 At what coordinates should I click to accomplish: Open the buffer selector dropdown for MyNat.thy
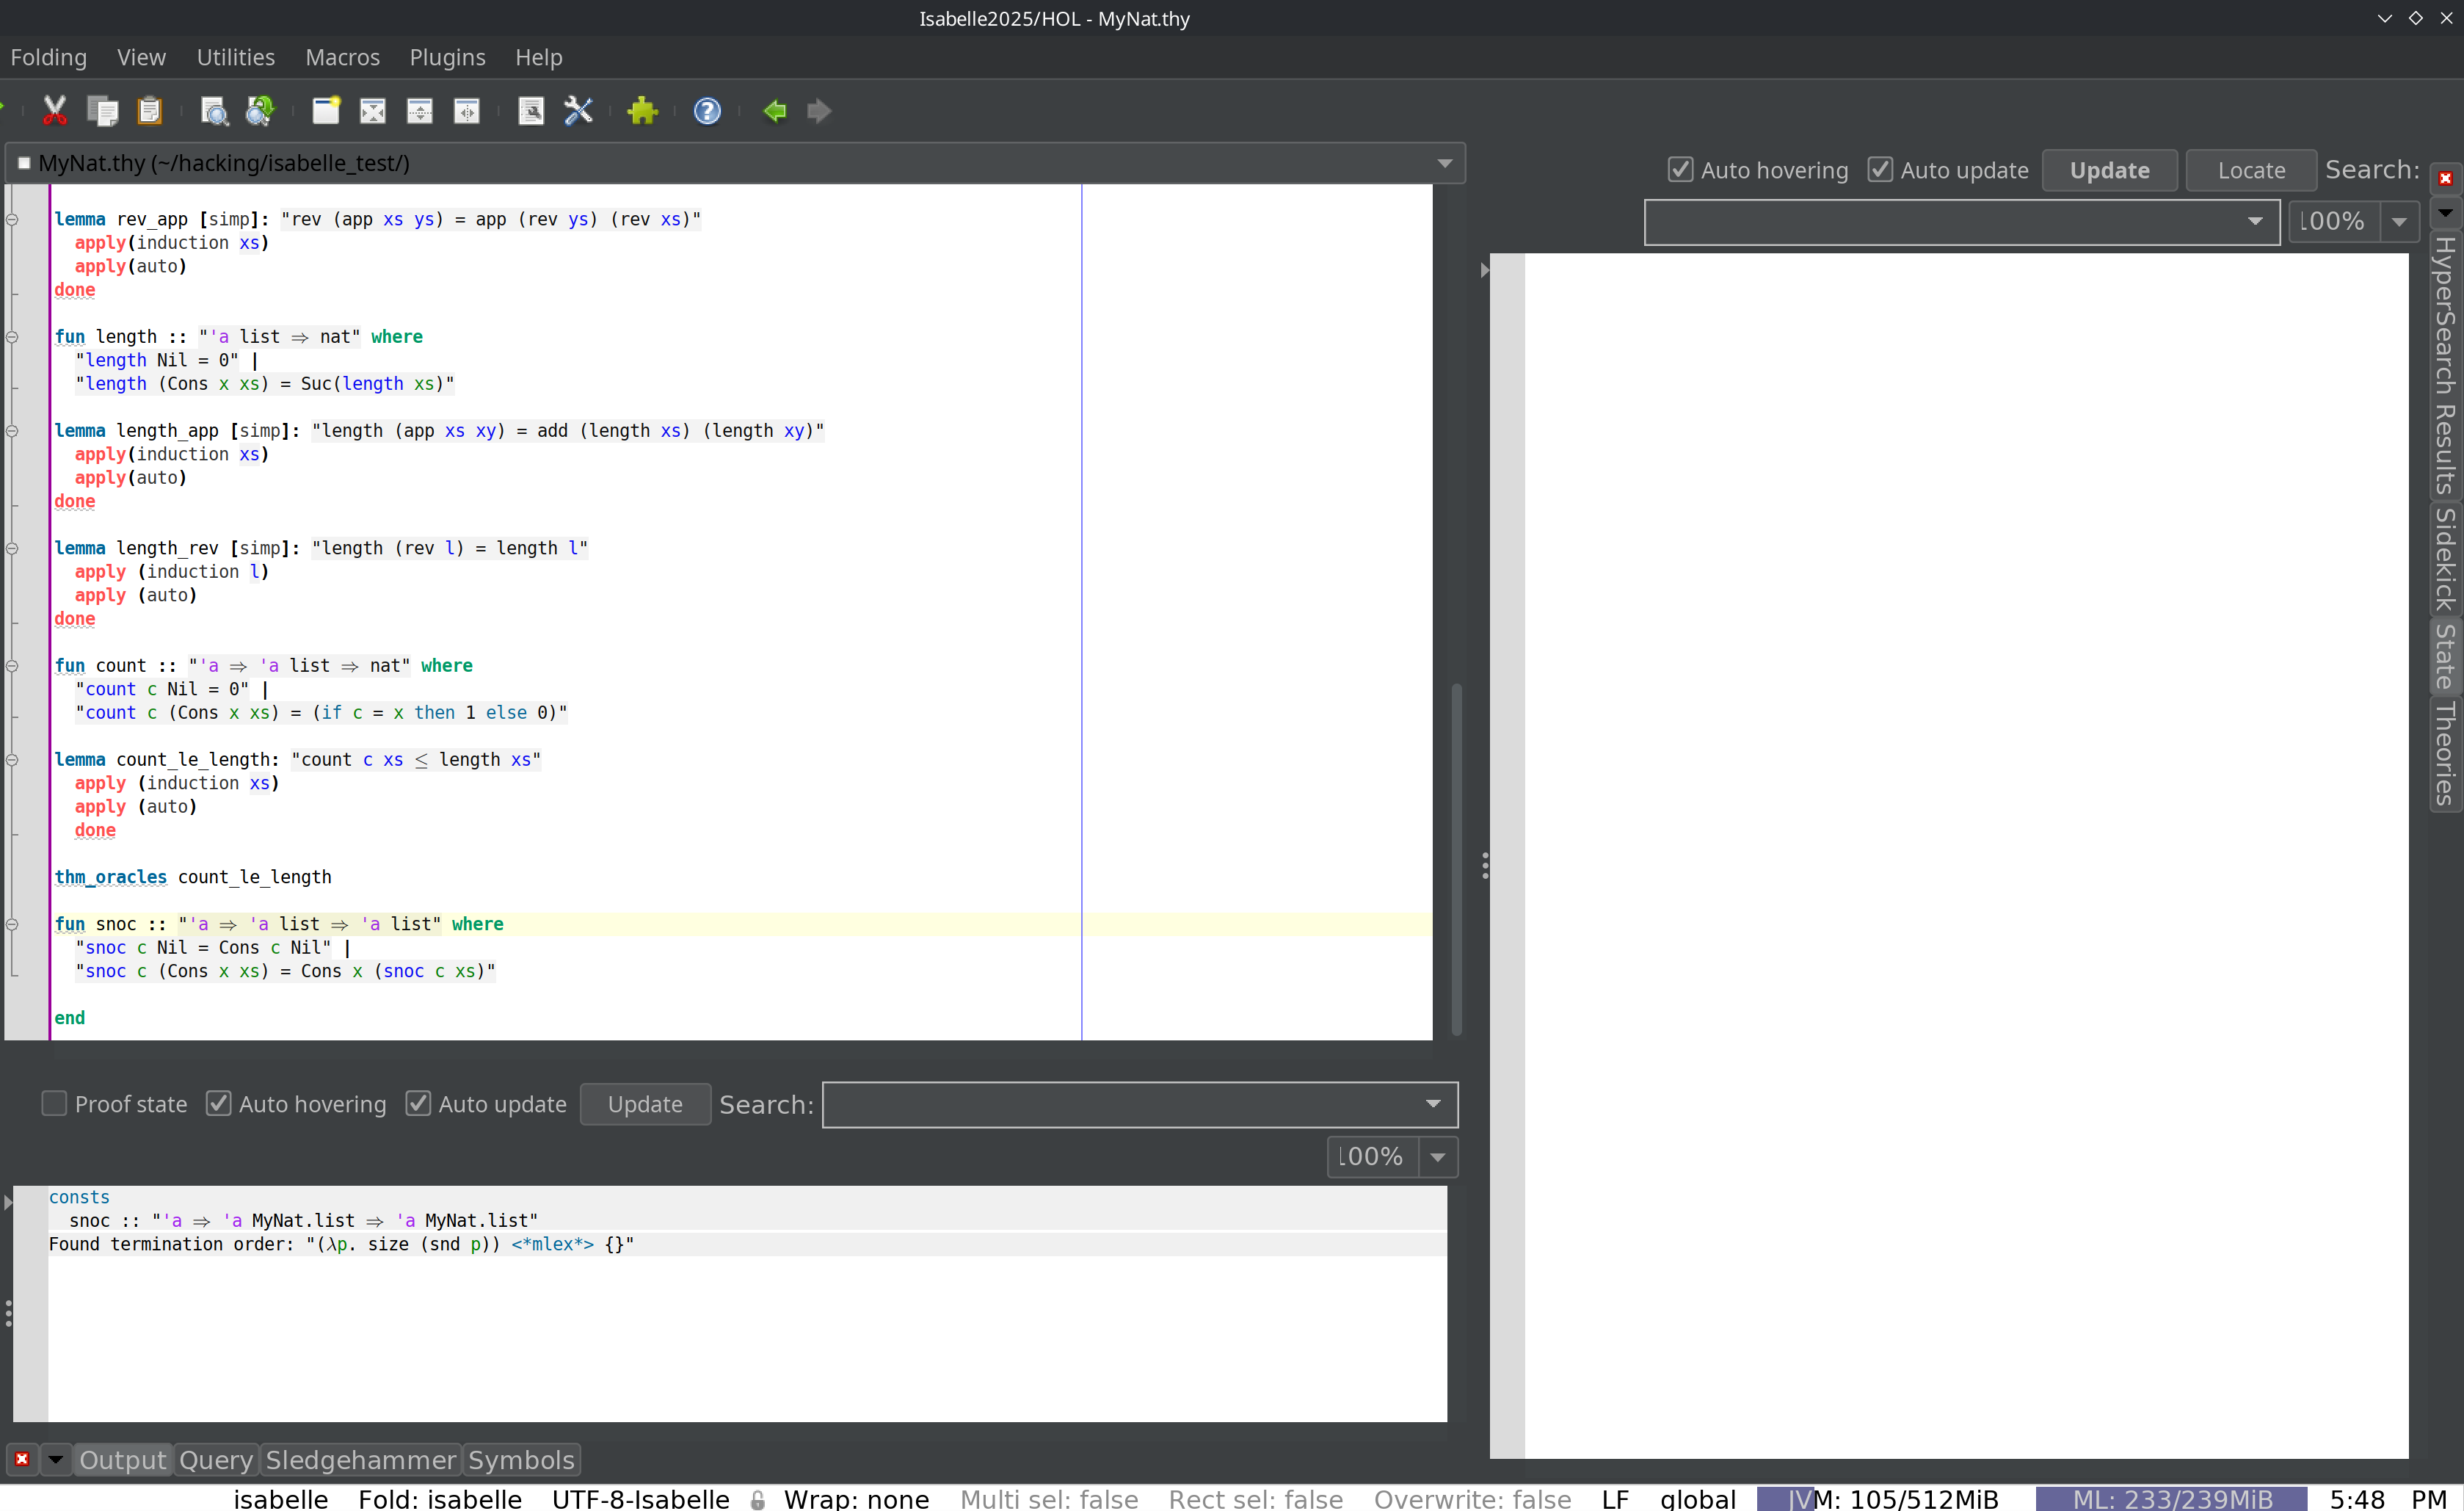pos(1444,163)
